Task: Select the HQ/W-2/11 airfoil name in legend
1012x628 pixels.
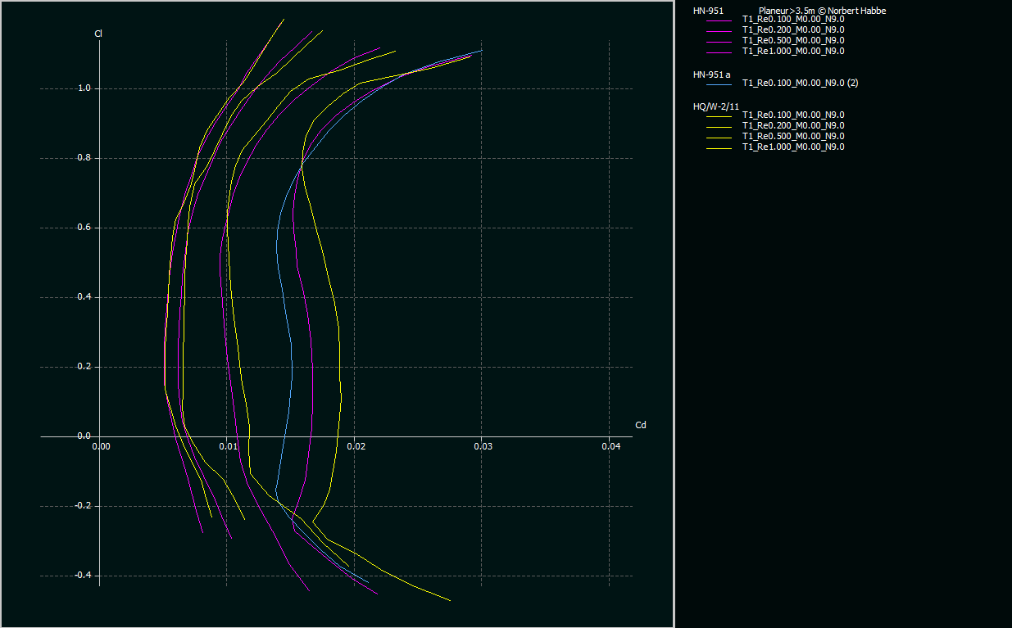Action: point(716,106)
